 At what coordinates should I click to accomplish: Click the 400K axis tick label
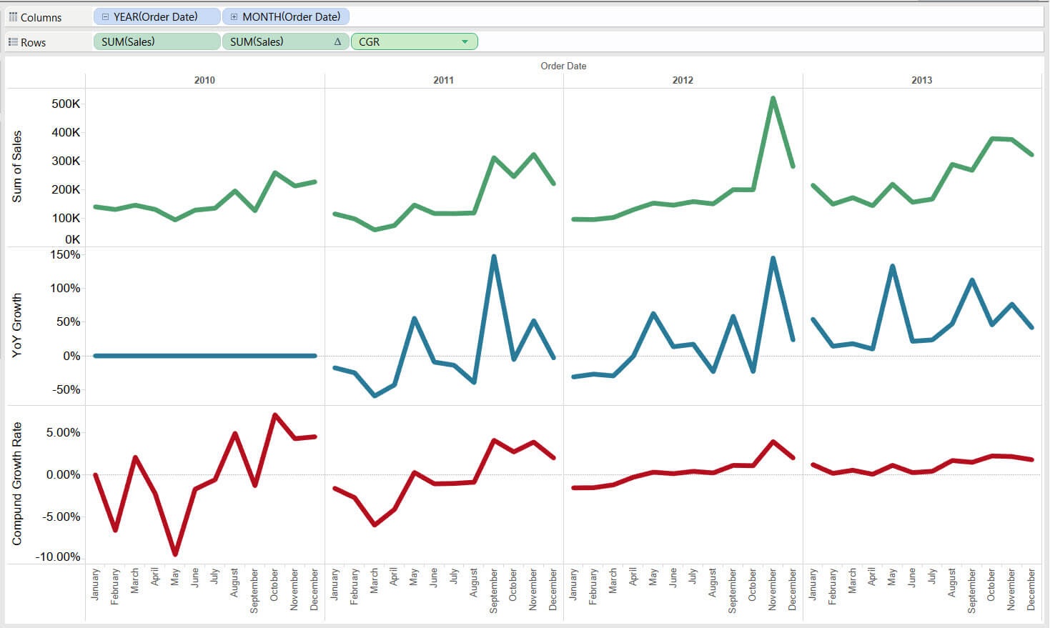point(66,132)
